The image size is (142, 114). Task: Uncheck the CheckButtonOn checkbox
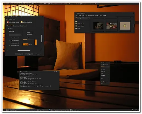10,41
